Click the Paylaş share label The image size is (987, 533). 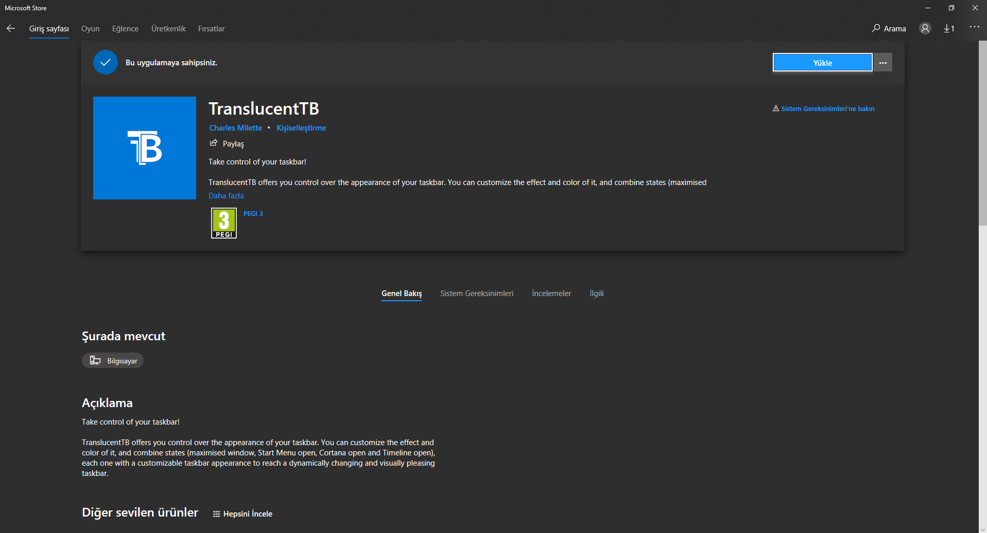pos(233,144)
